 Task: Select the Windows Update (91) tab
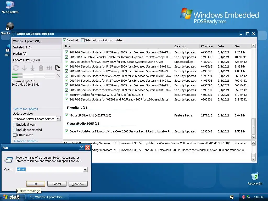coord(37,41)
